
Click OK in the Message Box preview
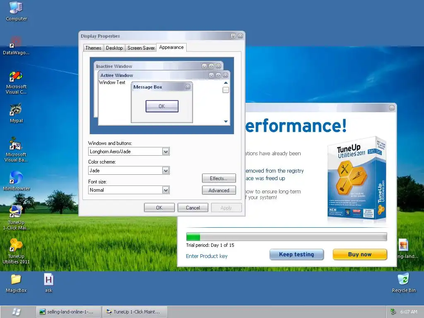click(x=162, y=106)
